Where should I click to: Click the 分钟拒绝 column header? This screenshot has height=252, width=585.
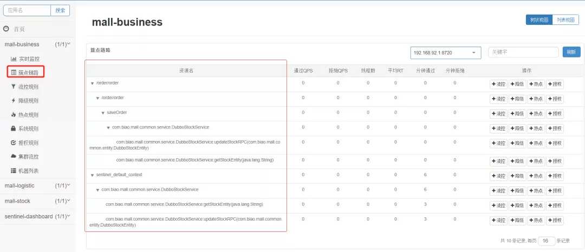coord(455,70)
